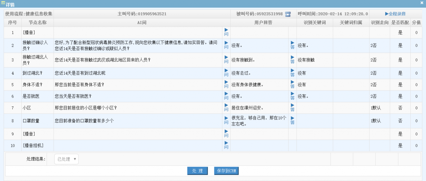The height and width of the screenshot is (181, 426).
Task: Play user answer audio for 到过湖北 row
Action: pos(293,73)
